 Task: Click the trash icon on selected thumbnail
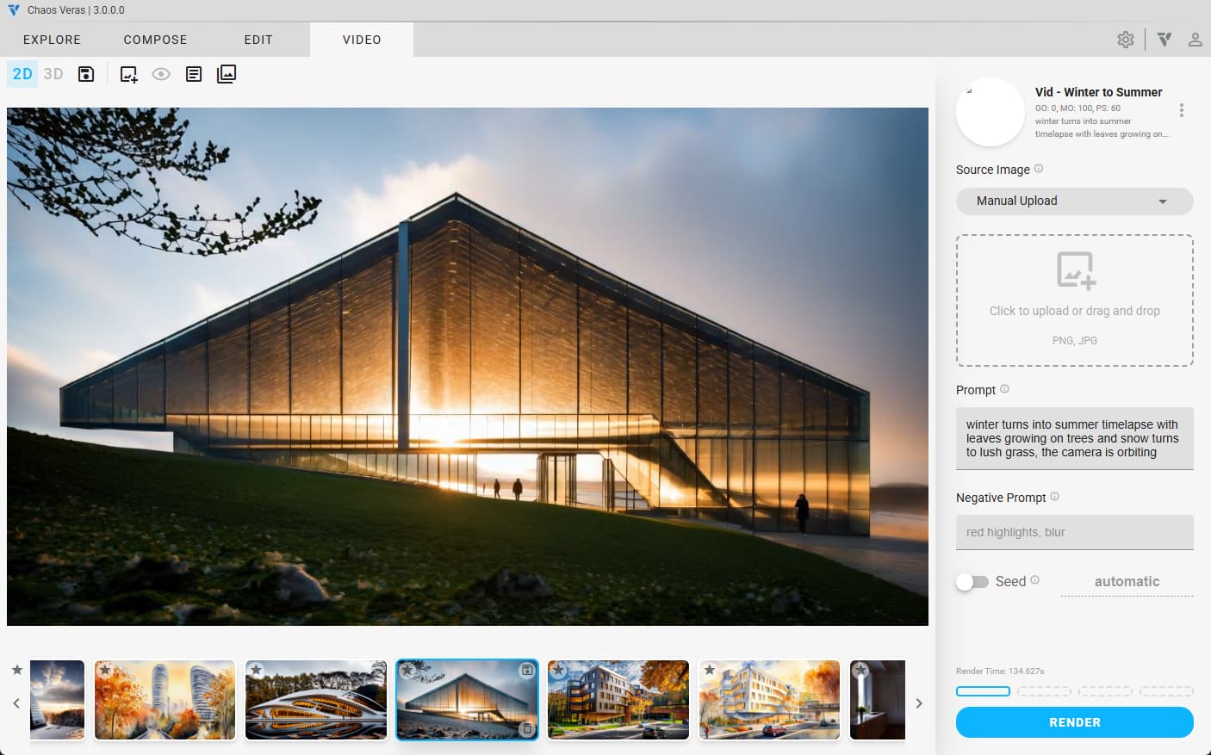(526, 728)
